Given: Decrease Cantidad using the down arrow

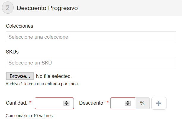Looking at the screenshot, I should (66, 105).
